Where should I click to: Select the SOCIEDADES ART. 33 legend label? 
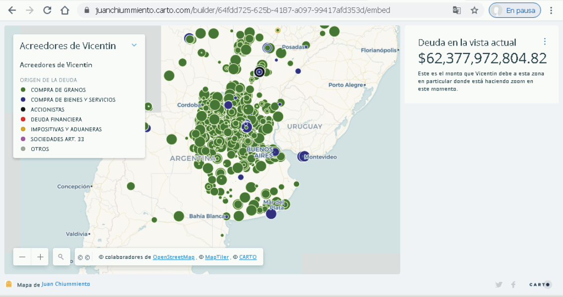click(x=58, y=139)
